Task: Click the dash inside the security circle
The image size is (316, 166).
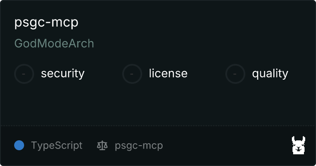Action: pos(24,74)
